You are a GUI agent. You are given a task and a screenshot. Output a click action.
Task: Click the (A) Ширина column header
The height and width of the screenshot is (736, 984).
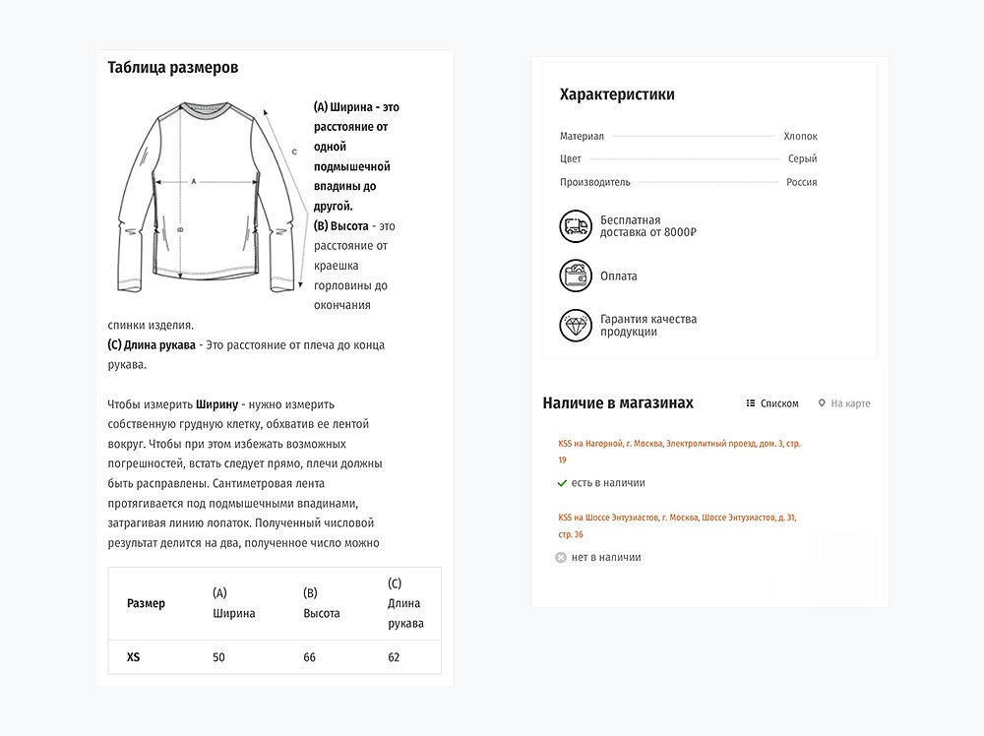point(233,603)
